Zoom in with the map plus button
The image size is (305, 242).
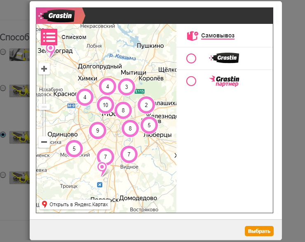[44, 69]
